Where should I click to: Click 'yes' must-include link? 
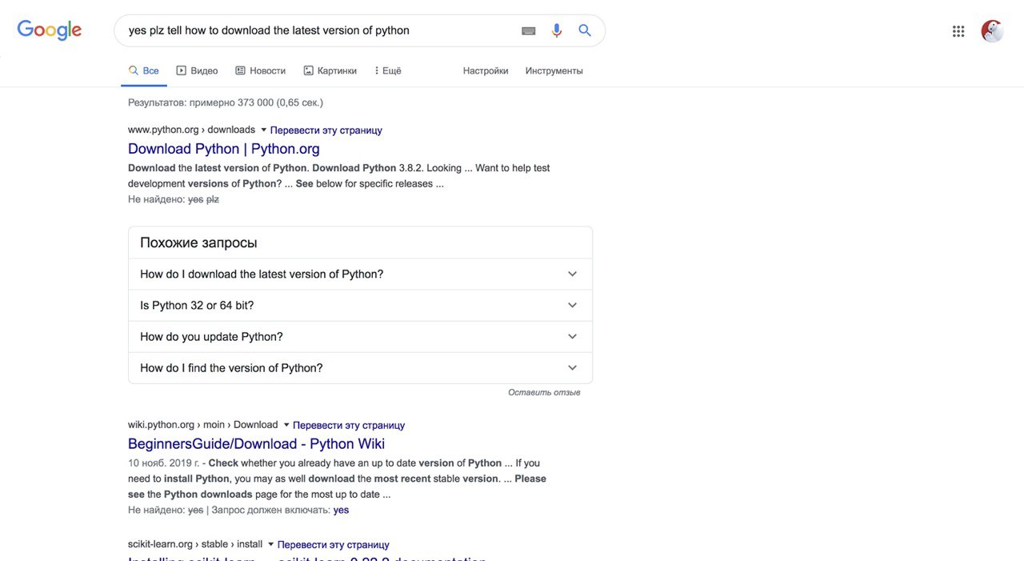[x=341, y=510]
